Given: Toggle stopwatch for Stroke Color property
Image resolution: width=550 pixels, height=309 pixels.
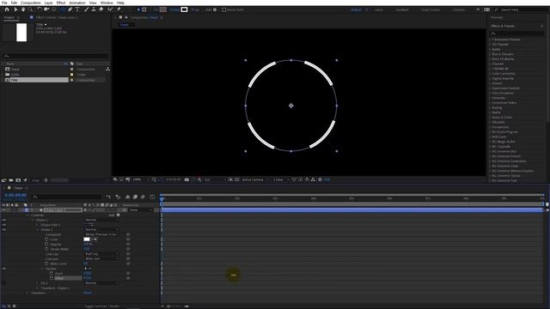Looking at the screenshot, I should point(46,239).
